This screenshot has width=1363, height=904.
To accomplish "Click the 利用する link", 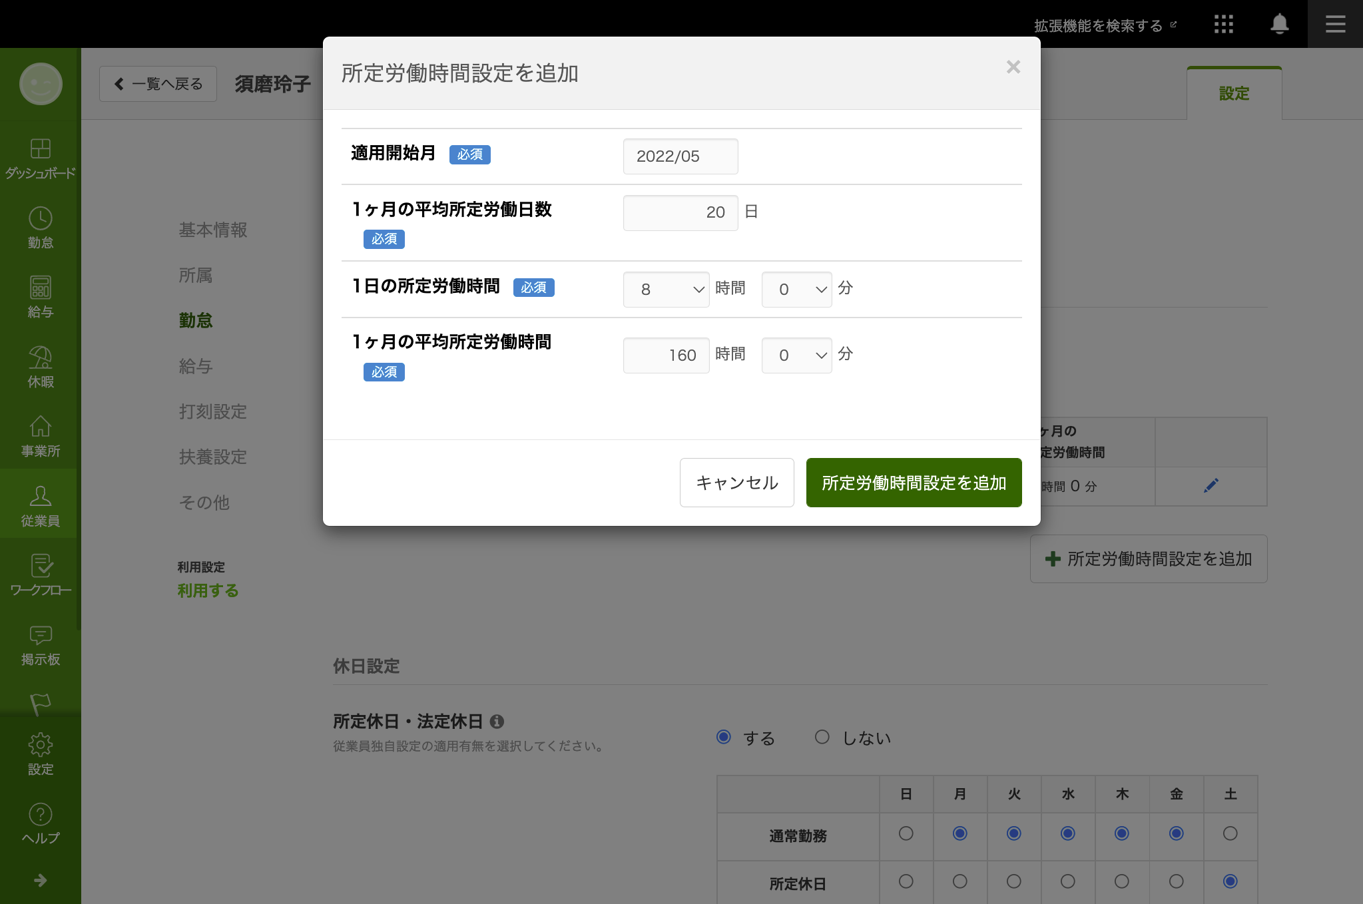I will pyautogui.click(x=208, y=590).
